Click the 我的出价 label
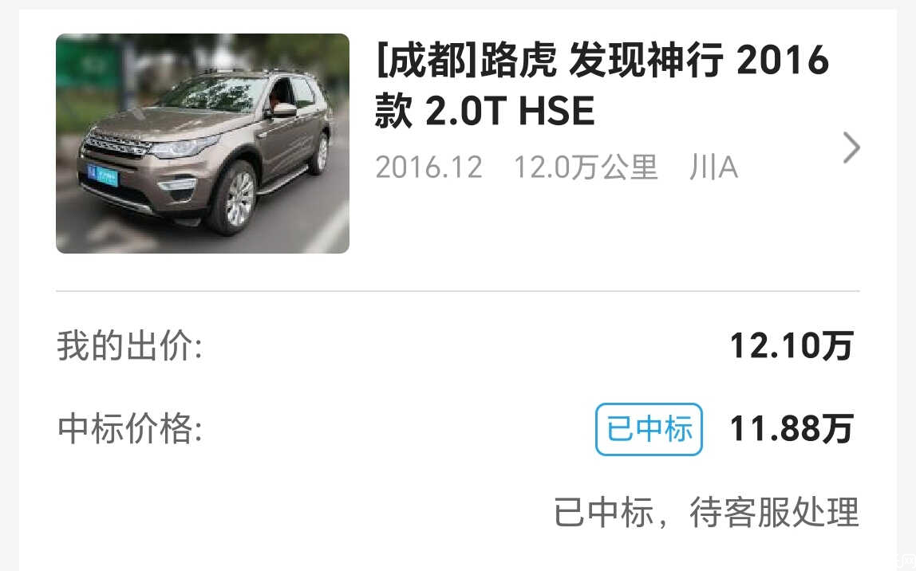 (x=130, y=345)
